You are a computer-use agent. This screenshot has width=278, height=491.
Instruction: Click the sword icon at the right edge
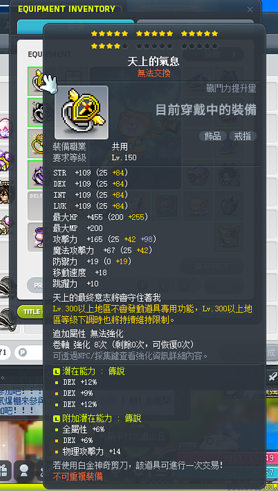[x=272, y=377]
